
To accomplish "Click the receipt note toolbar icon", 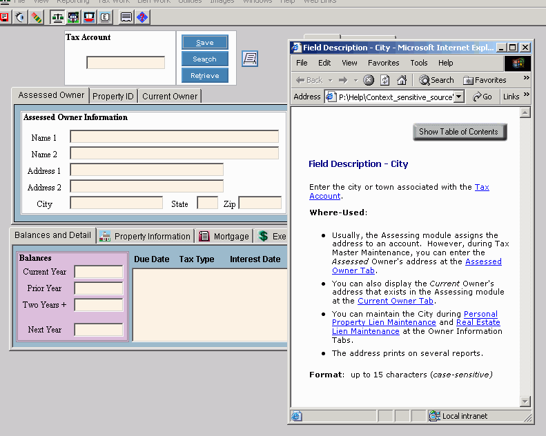I will 126,17.
